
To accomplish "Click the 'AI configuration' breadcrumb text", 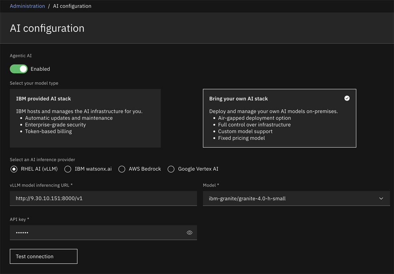I will point(72,6).
